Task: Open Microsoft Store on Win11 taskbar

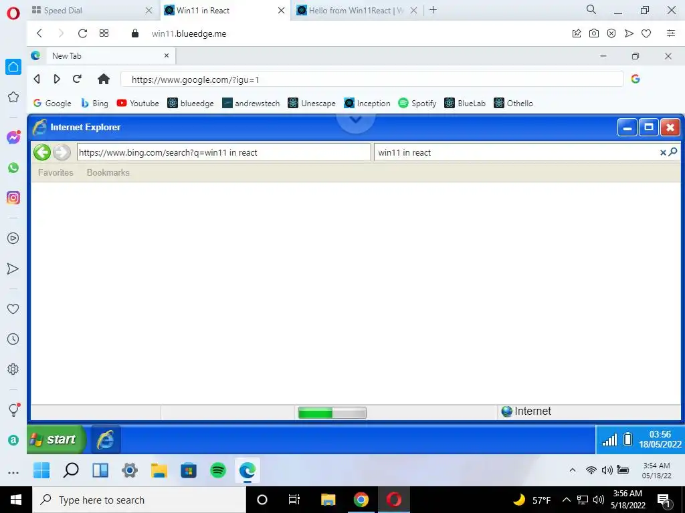Action: [x=189, y=470]
